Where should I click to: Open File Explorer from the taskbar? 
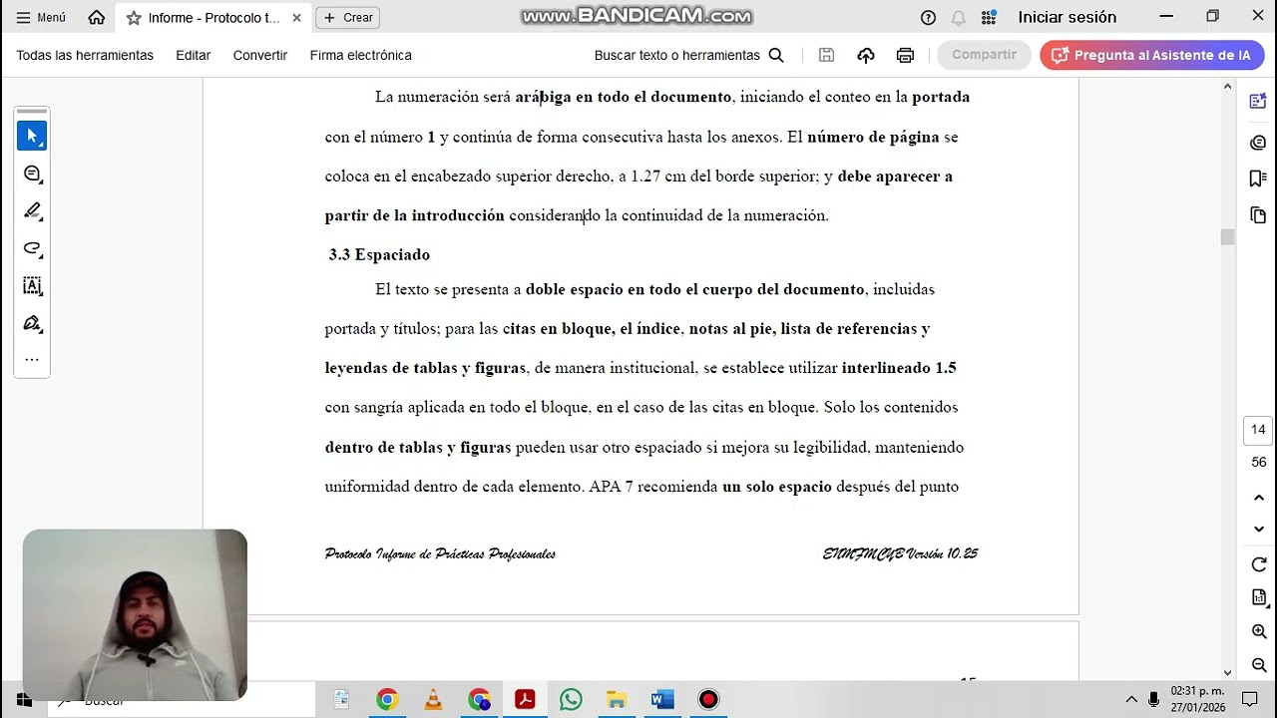coord(617,700)
